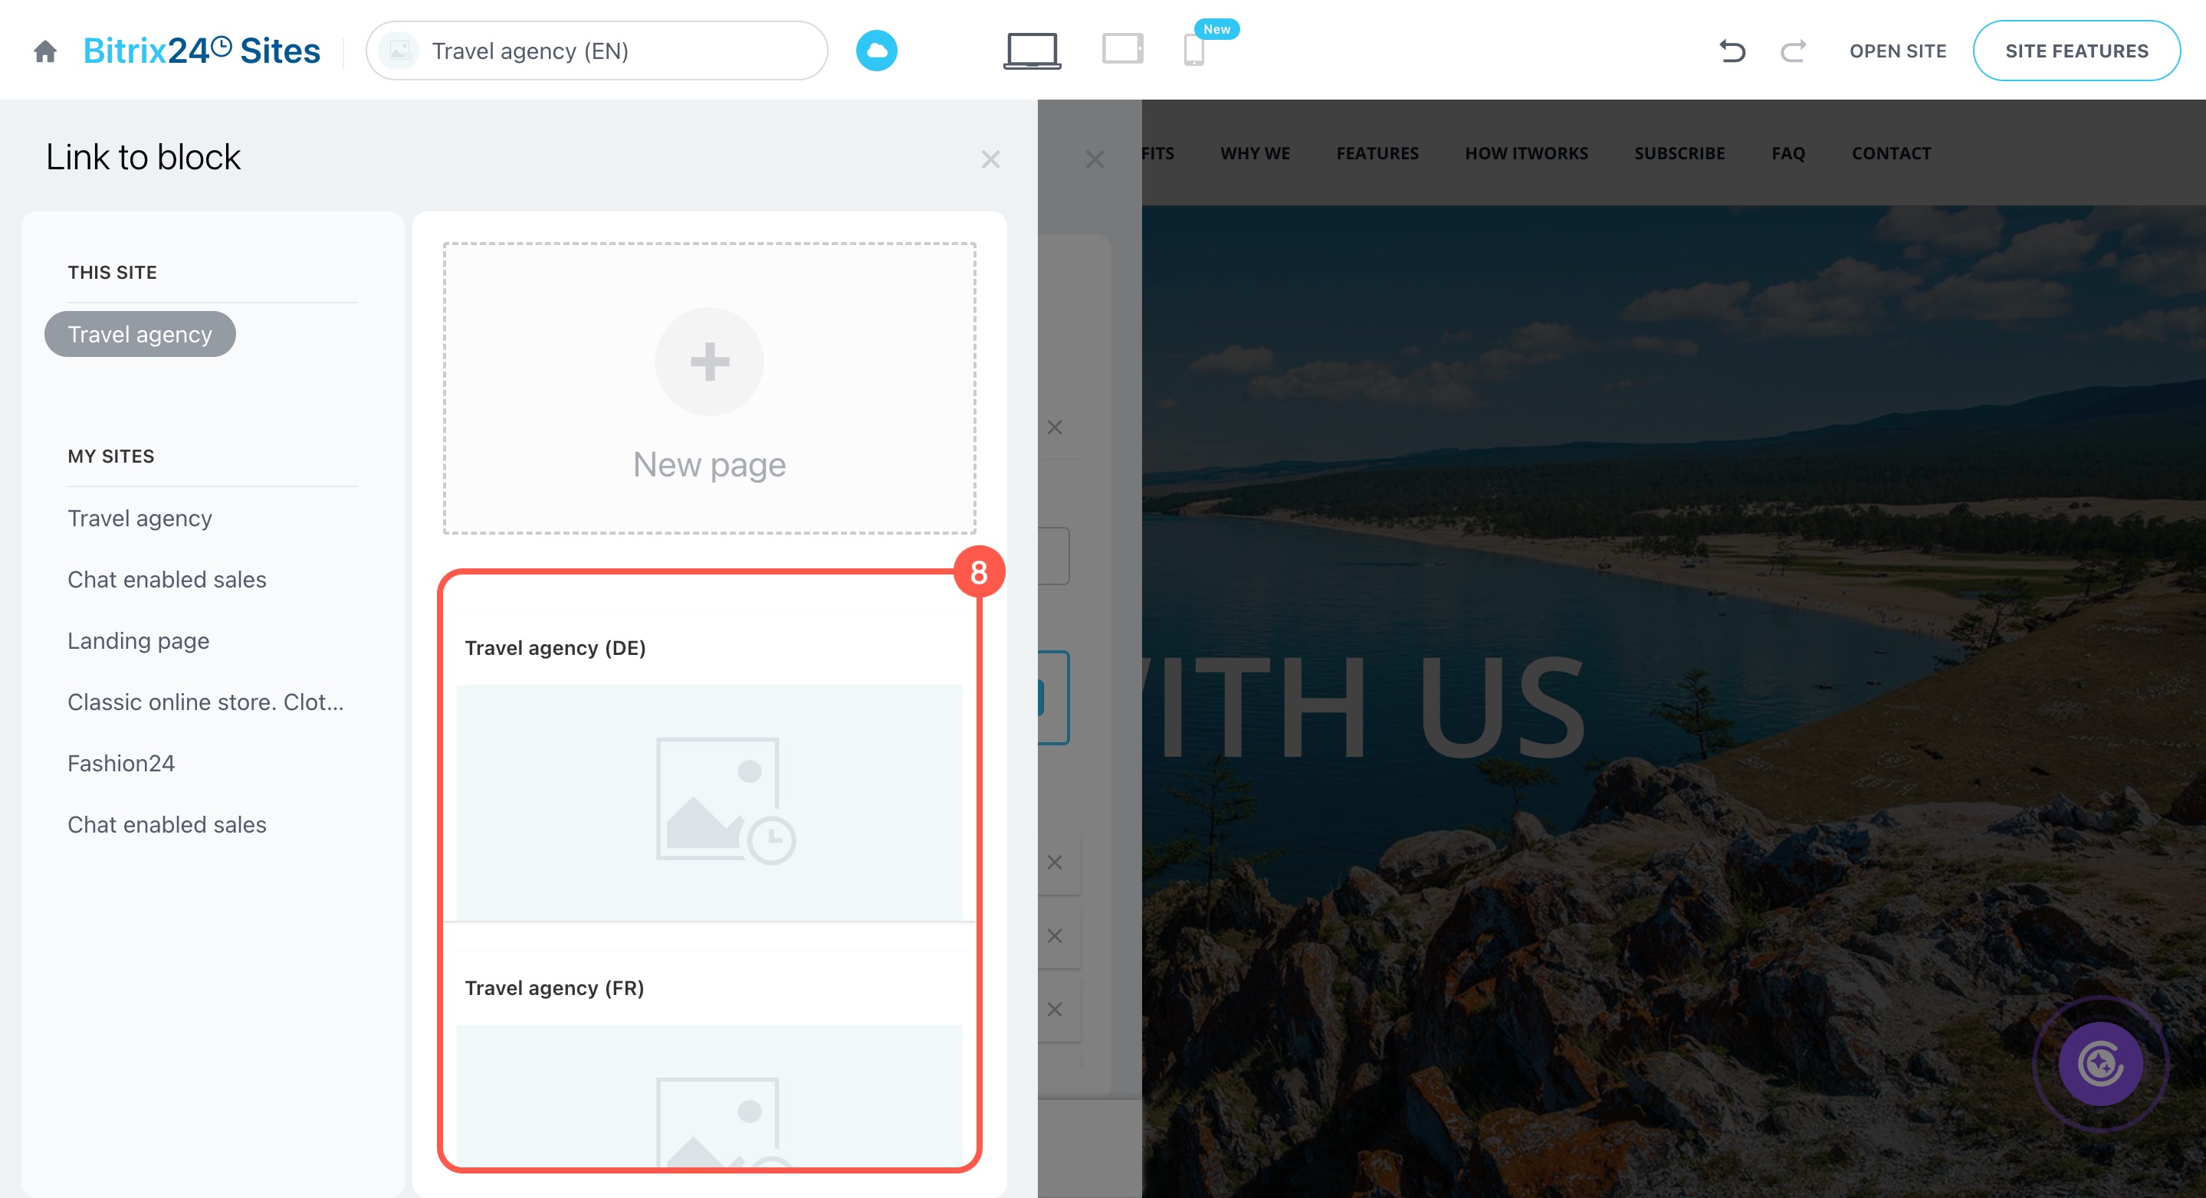Select Travel agency under MY SITES
Image resolution: width=2206 pixels, height=1198 pixels.
coord(140,518)
